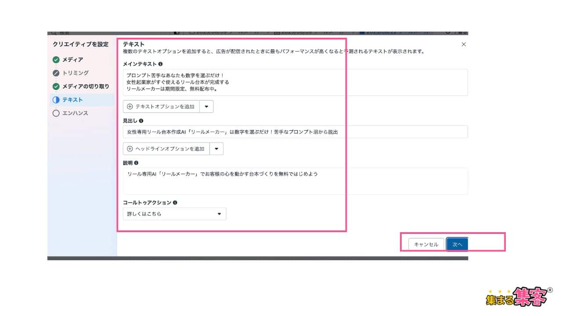Open the 詳しくはこちら call-to-action dropdown
Screen dimensions: 562x316
(174, 214)
